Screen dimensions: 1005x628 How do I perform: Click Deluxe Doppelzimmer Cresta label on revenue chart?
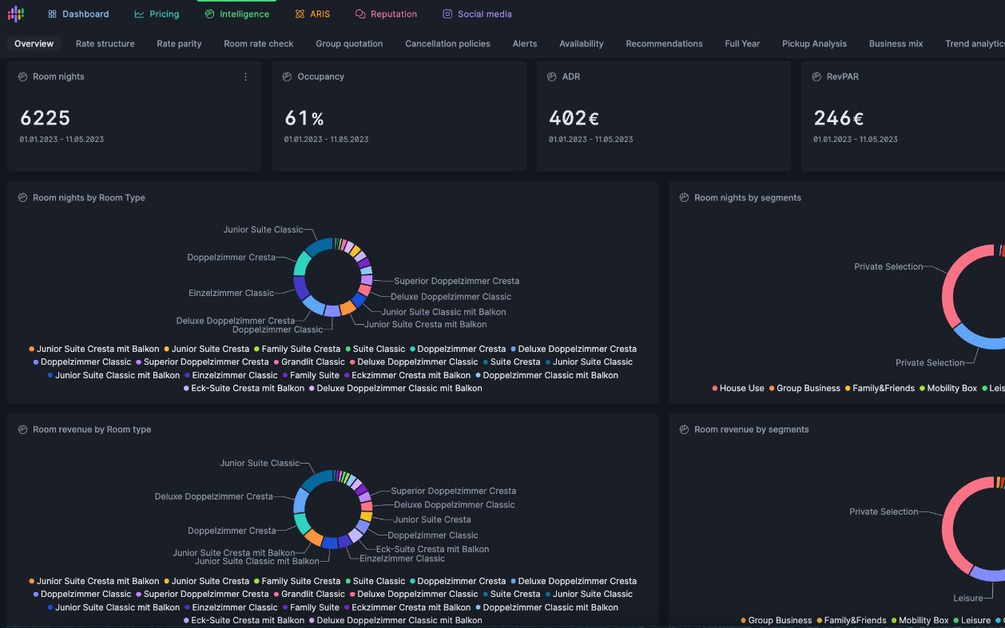point(213,496)
